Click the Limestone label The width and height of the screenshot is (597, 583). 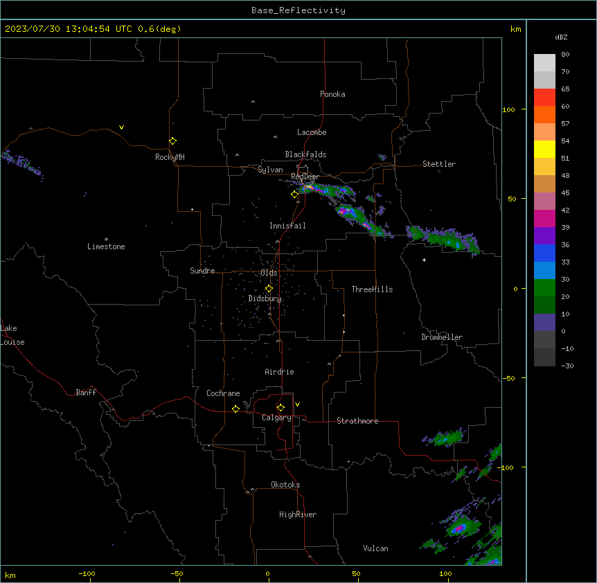[x=106, y=246]
